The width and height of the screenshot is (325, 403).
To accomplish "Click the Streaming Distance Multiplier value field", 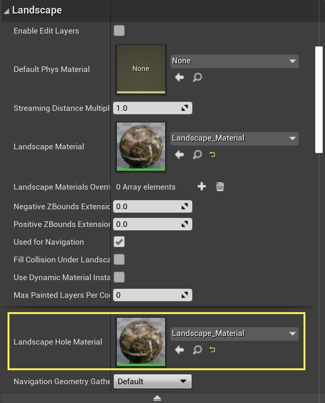I will point(151,108).
